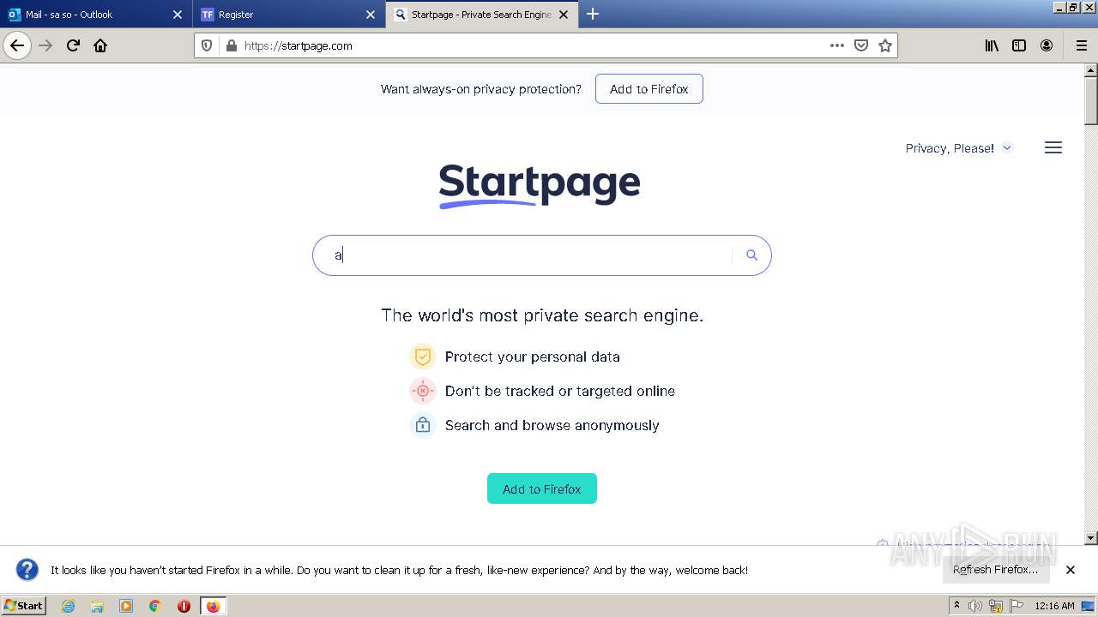This screenshot has width=1098, height=617.
Task: Expand the Privacy, Please! dropdown
Action: 959,148
